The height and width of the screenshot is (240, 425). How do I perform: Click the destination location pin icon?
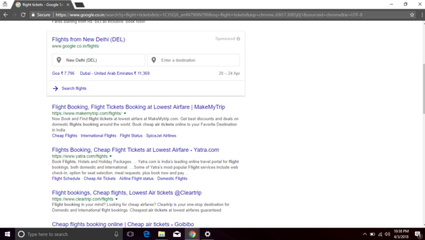point(154,60)
